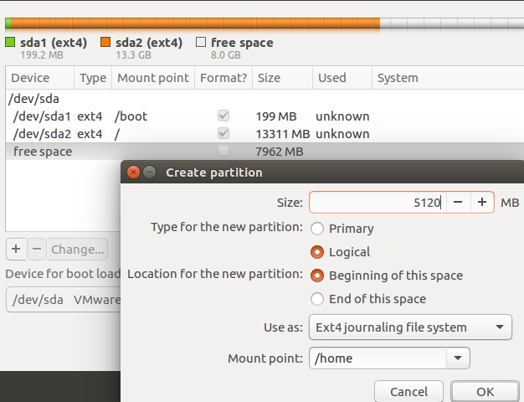
Task: Cancel the partition creation
Action: [x=408, y=391]
